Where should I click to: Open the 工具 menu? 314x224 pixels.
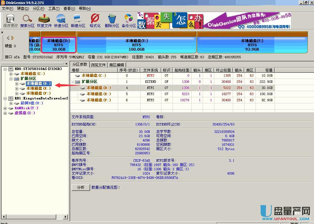[x=54, y=8]
